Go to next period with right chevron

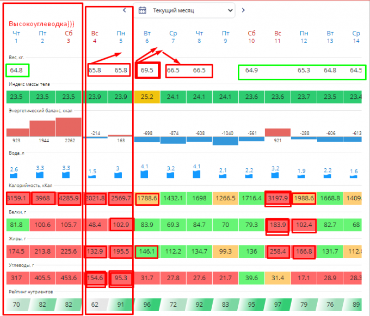243,10
